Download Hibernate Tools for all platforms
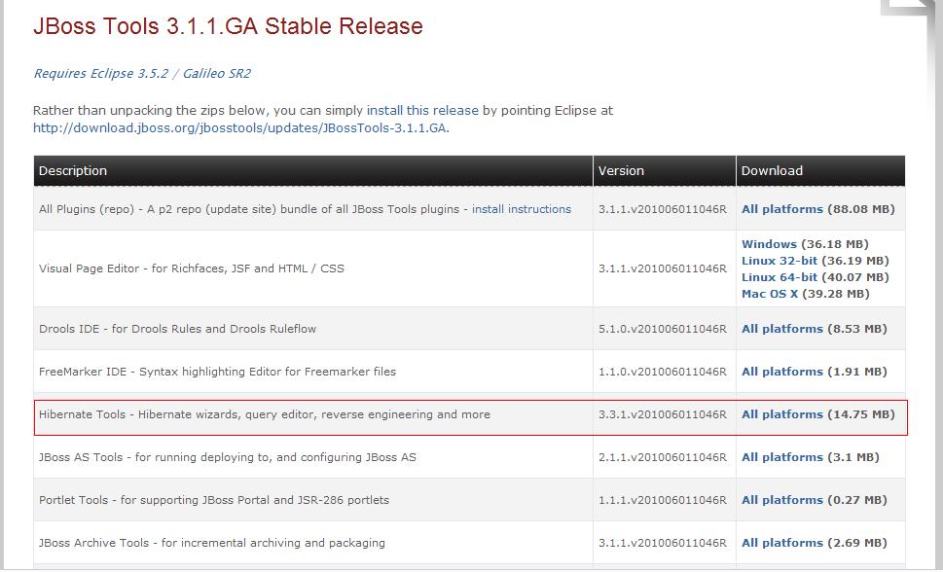The image size is (943, 572). pos(781,414)
